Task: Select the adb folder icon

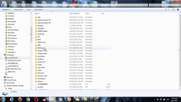Action: (36, 17)
